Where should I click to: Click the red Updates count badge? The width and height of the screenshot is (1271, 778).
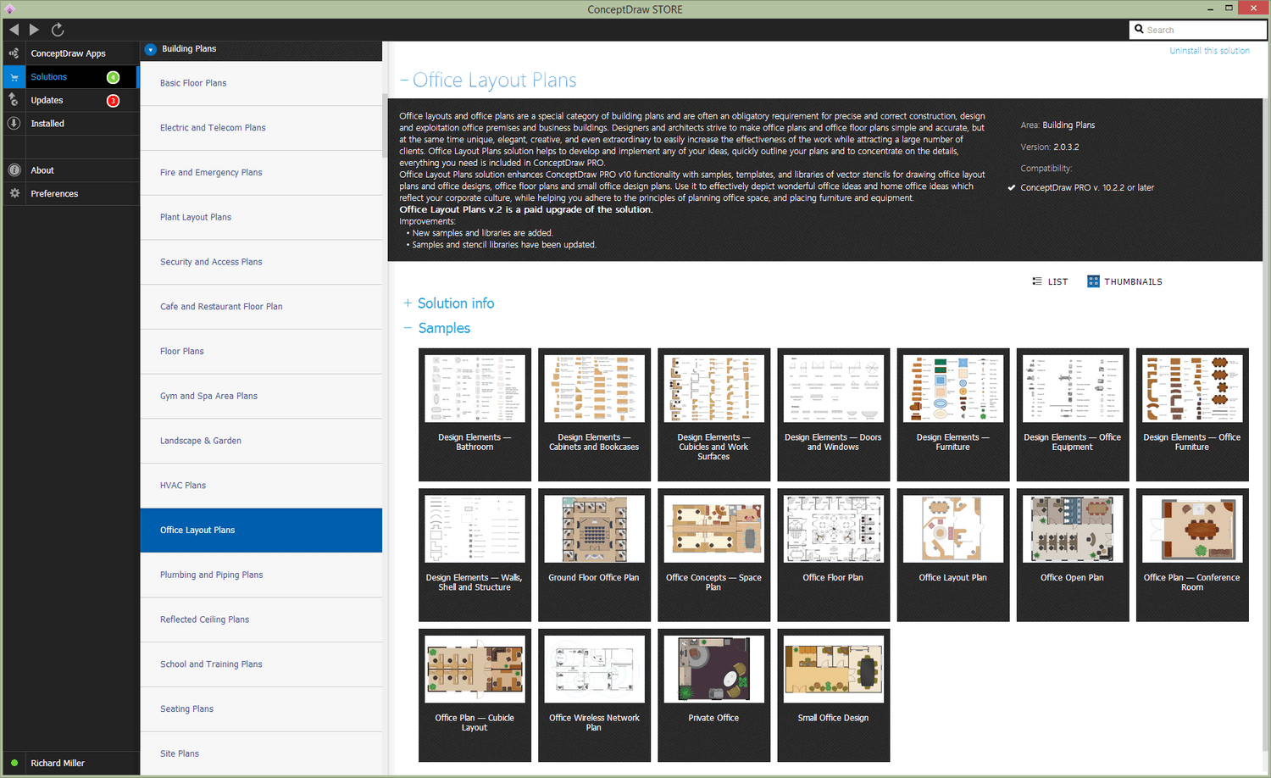113,101
